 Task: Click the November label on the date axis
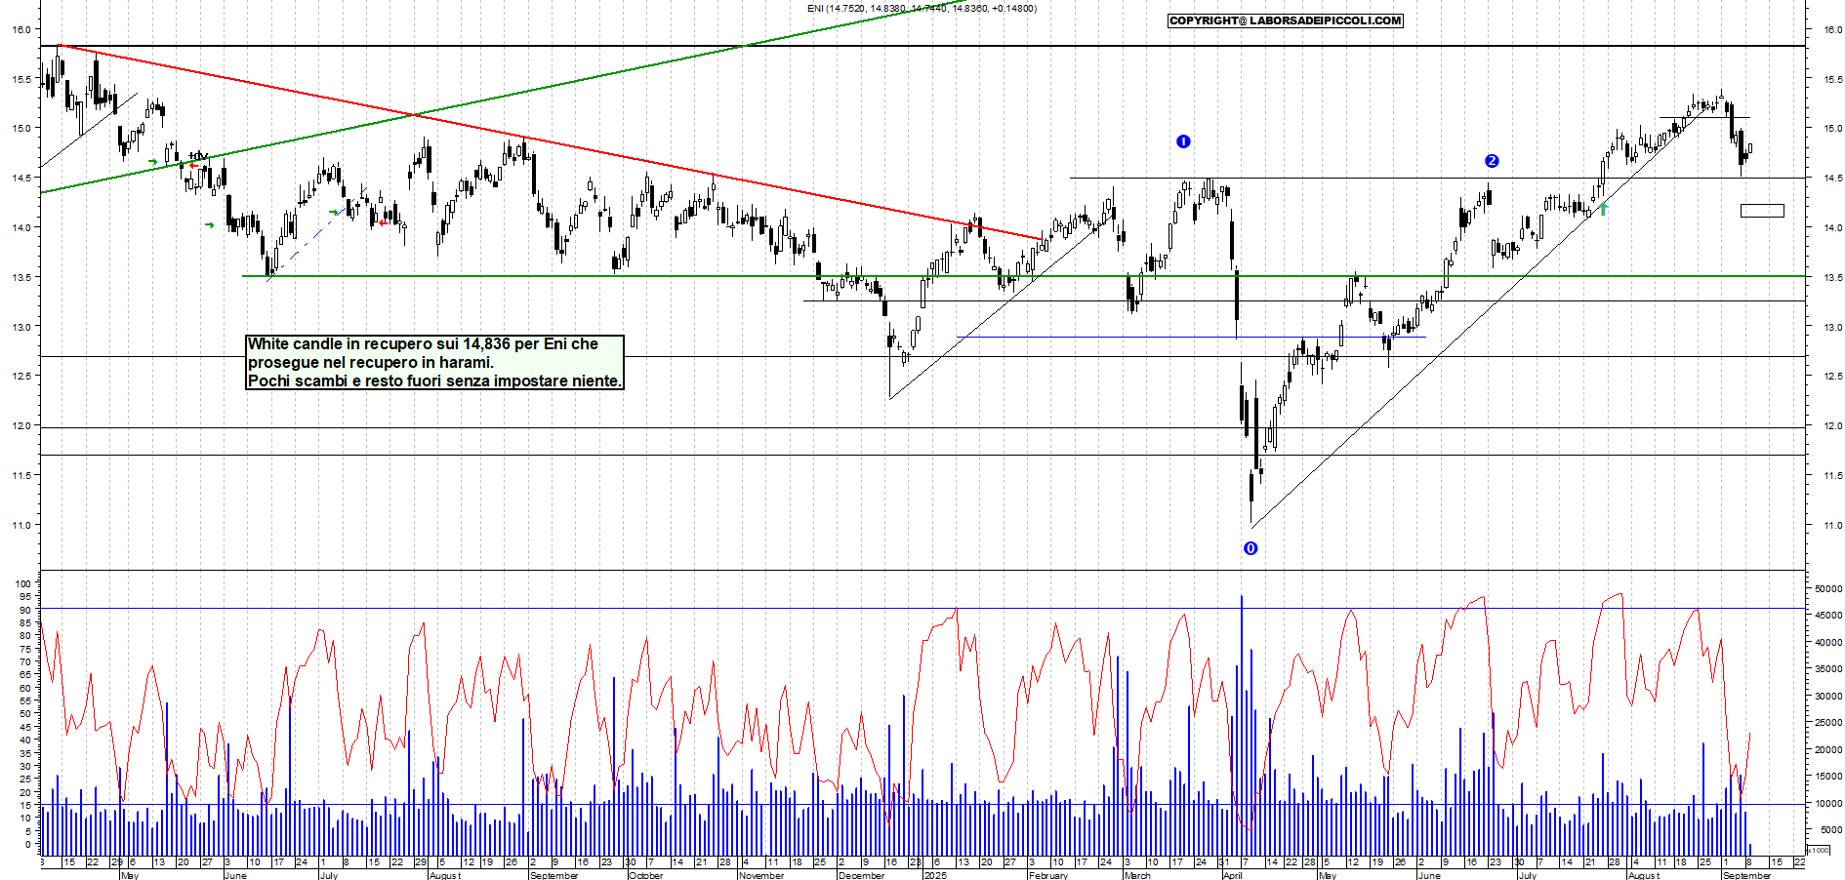coord(761,875)
